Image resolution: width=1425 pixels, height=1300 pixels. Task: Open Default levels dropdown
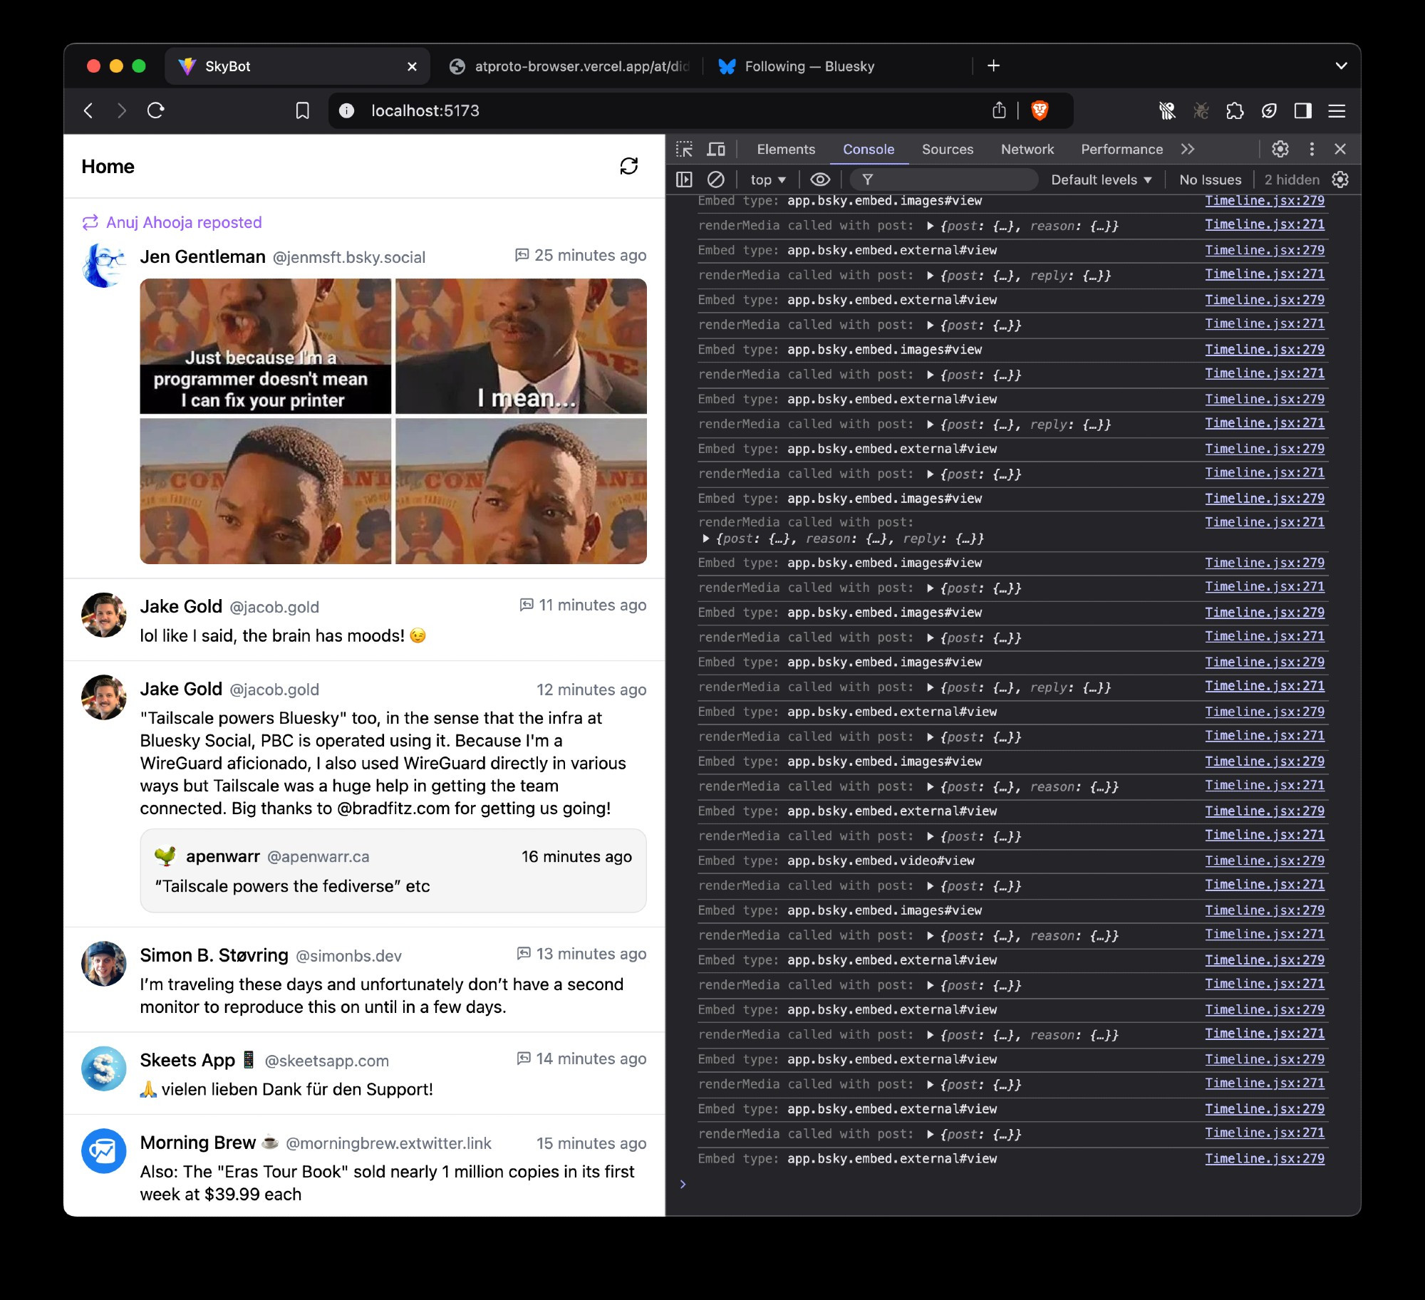pos(1101,180)
